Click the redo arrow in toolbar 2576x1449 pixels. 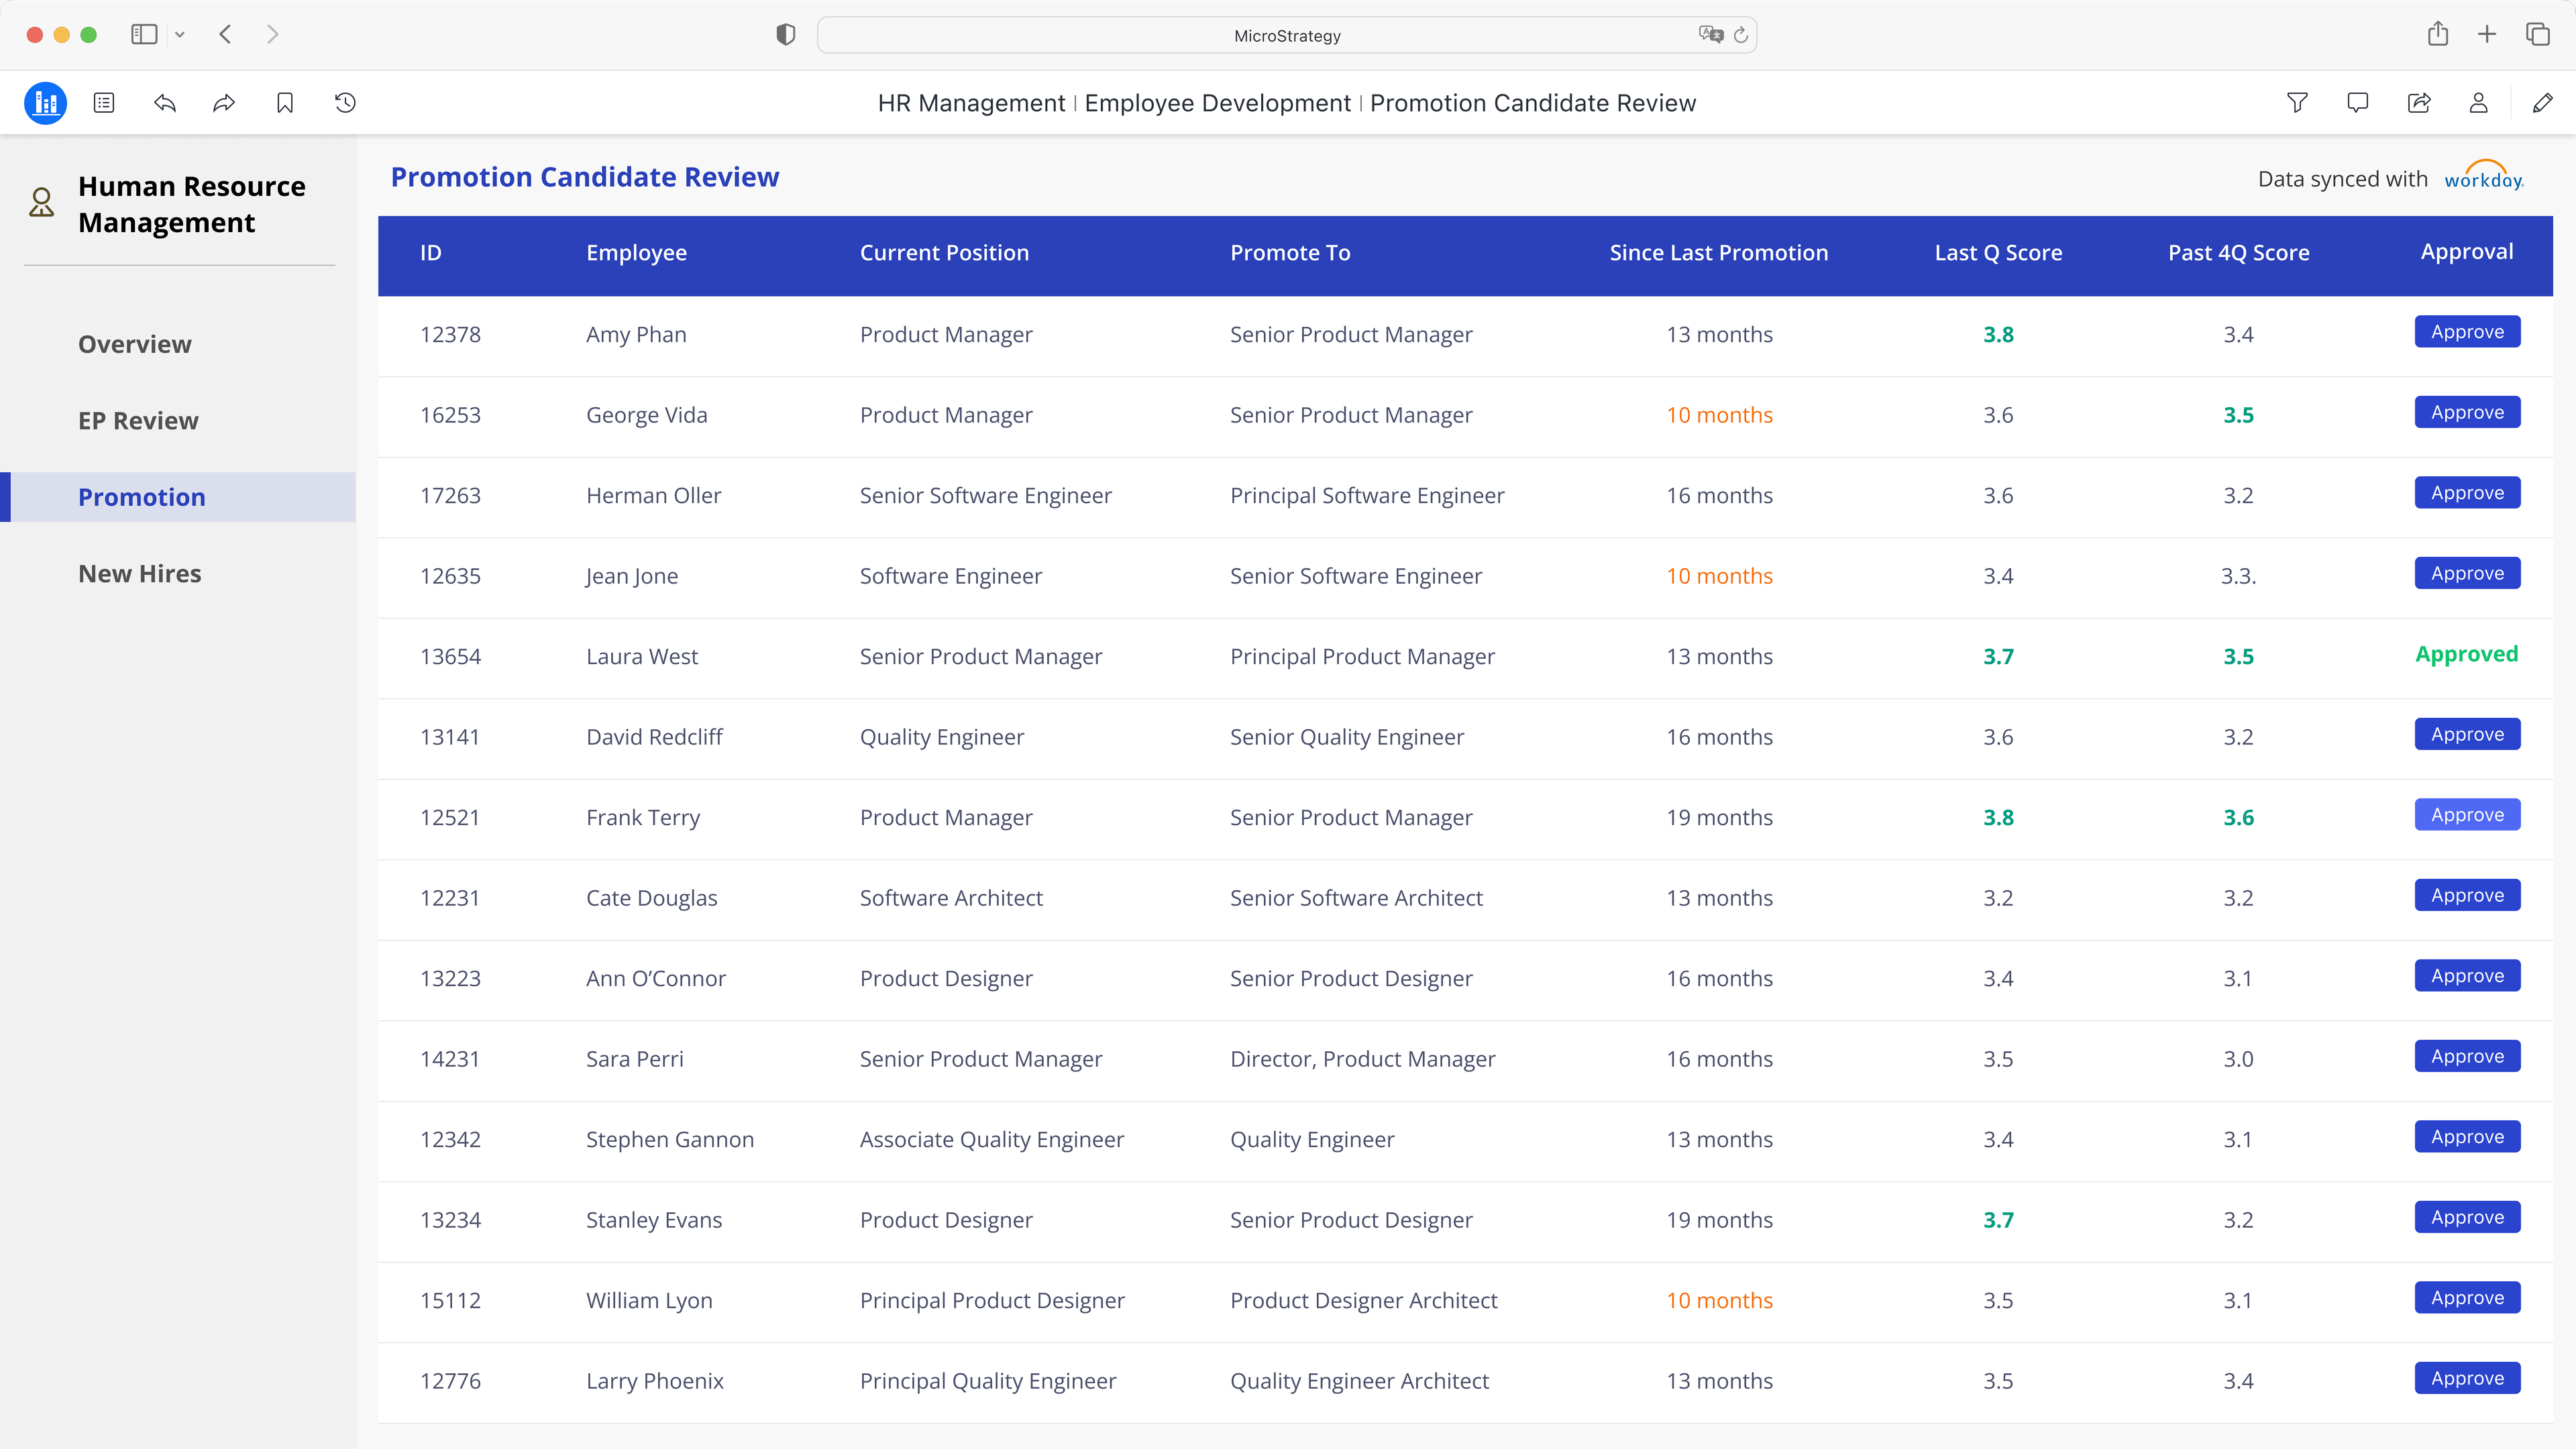tap(224, 103)
